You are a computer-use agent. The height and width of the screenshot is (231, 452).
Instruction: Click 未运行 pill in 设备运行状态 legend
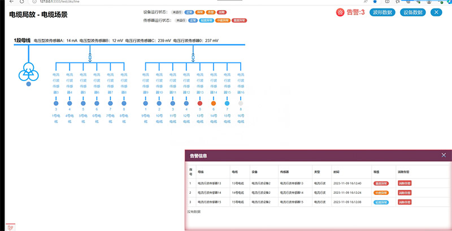click(177, 12)
